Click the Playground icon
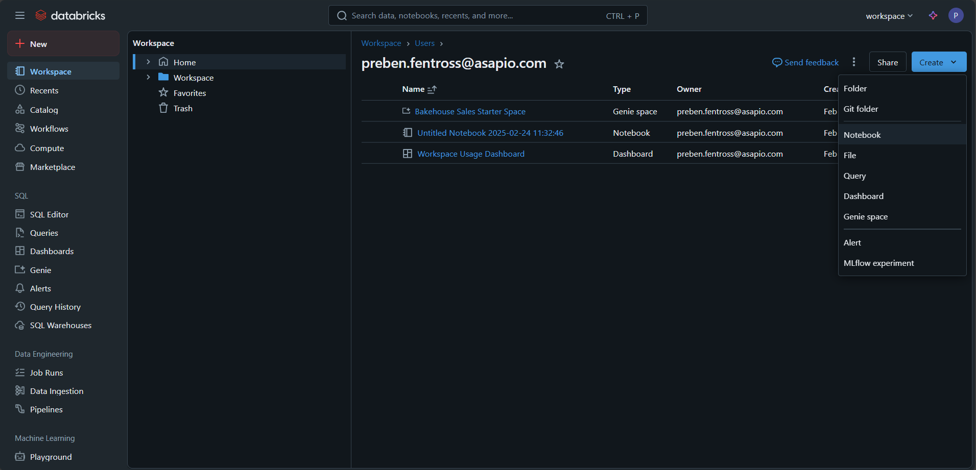Screen dimensions: 976x470 pos(20,456)
